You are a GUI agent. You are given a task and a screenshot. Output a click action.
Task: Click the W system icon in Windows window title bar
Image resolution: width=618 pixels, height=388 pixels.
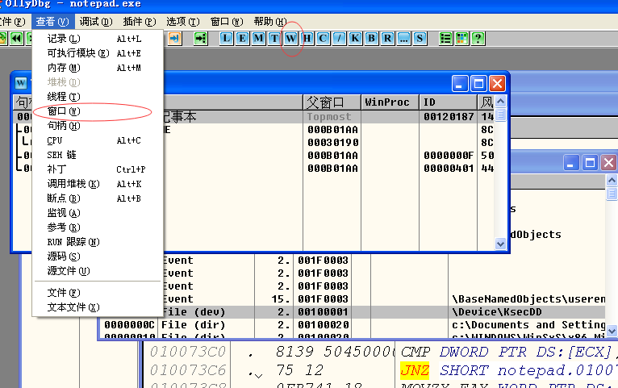click(x=21, y=83)
